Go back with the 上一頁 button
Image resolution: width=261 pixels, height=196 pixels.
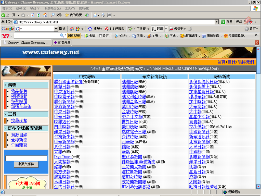[x=8, y=15]
